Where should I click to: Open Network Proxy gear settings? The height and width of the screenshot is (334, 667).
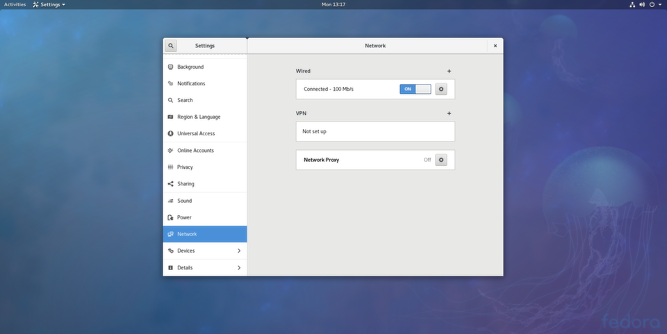[441, 160]
